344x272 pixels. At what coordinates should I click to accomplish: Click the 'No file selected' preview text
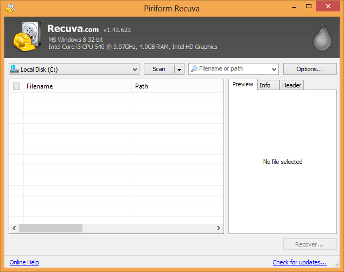[283, 162]
